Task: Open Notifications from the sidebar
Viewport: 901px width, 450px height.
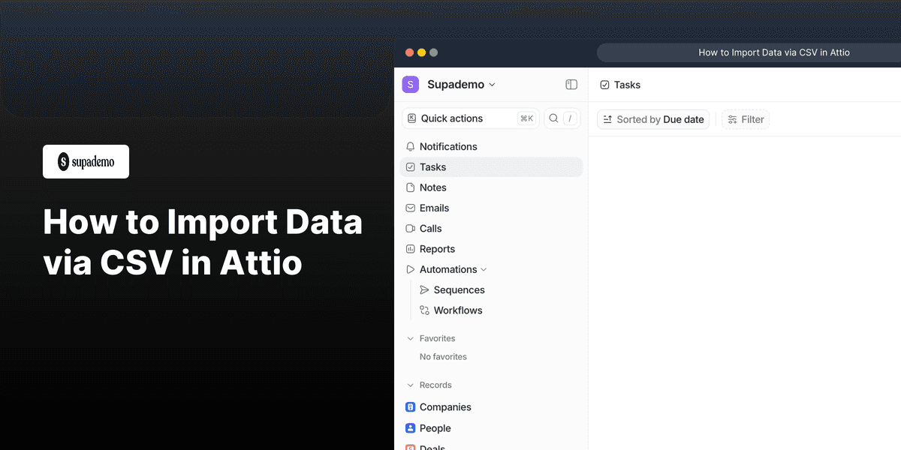Action: [447, 146]
